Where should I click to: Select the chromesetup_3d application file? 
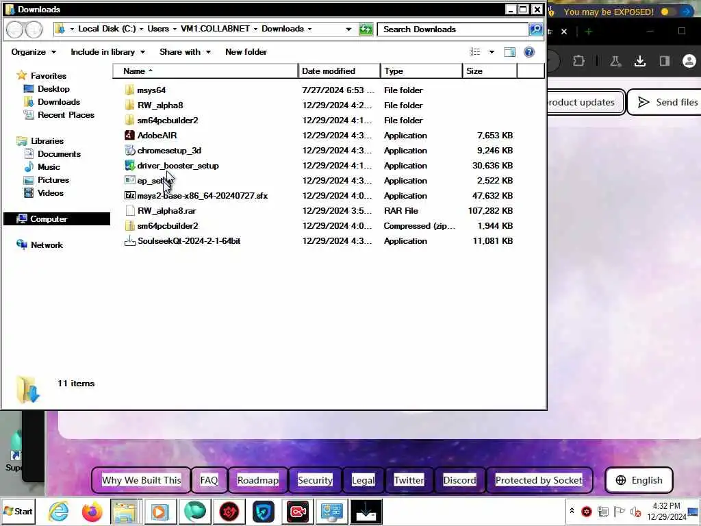[163, 150]
